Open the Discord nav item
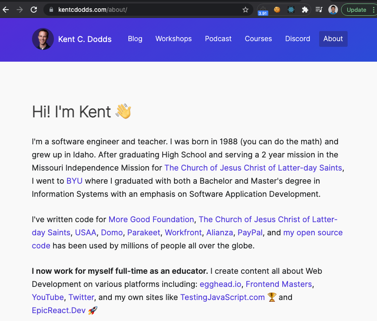The width and height of the screenshot is (377, 321). (297, 38)
